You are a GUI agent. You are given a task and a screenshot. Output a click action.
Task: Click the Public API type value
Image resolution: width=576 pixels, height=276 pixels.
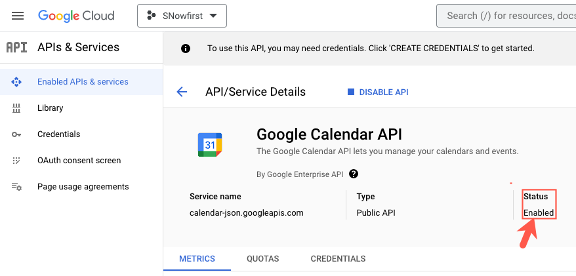(x=376, y=213)
